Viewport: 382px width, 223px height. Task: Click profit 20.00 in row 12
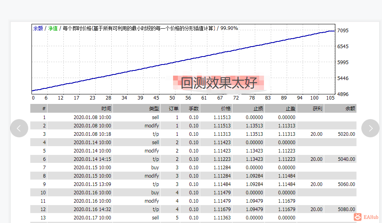(317, 209)
